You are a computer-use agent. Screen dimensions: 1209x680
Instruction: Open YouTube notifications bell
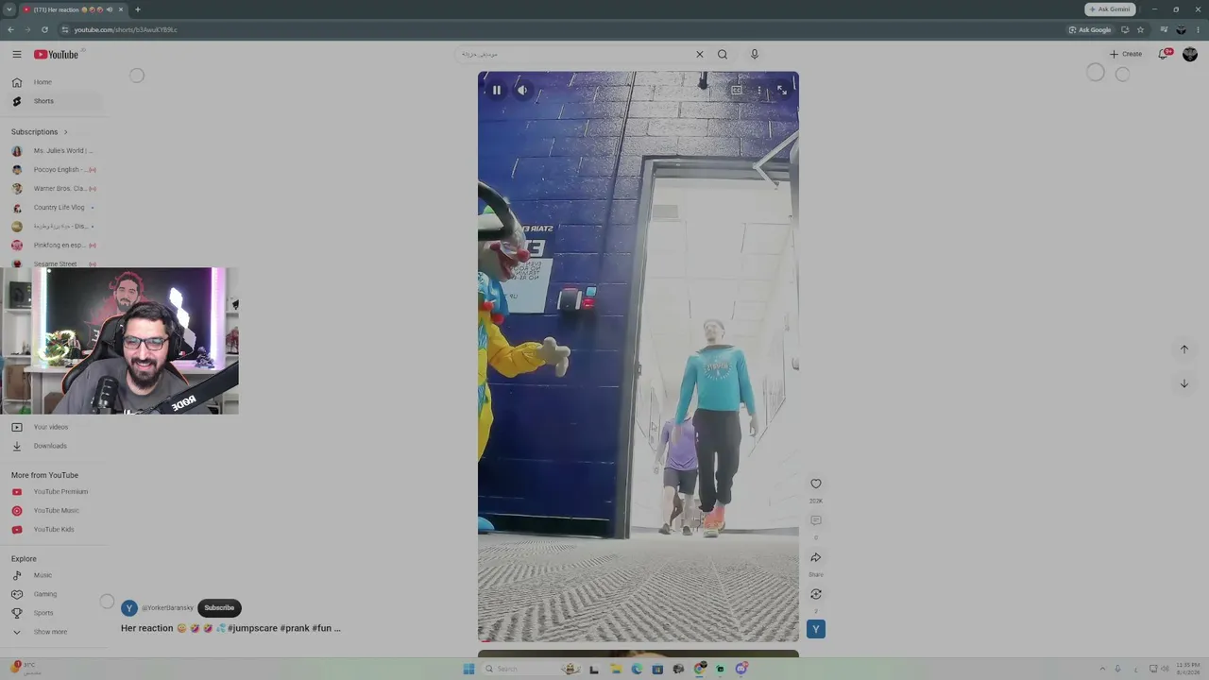click(1164, 54)
